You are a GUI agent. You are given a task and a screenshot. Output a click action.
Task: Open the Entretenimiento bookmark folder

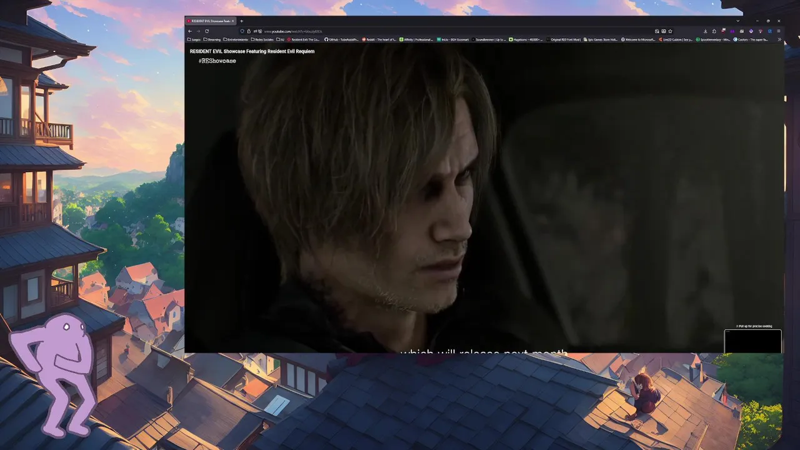point(236,39)
